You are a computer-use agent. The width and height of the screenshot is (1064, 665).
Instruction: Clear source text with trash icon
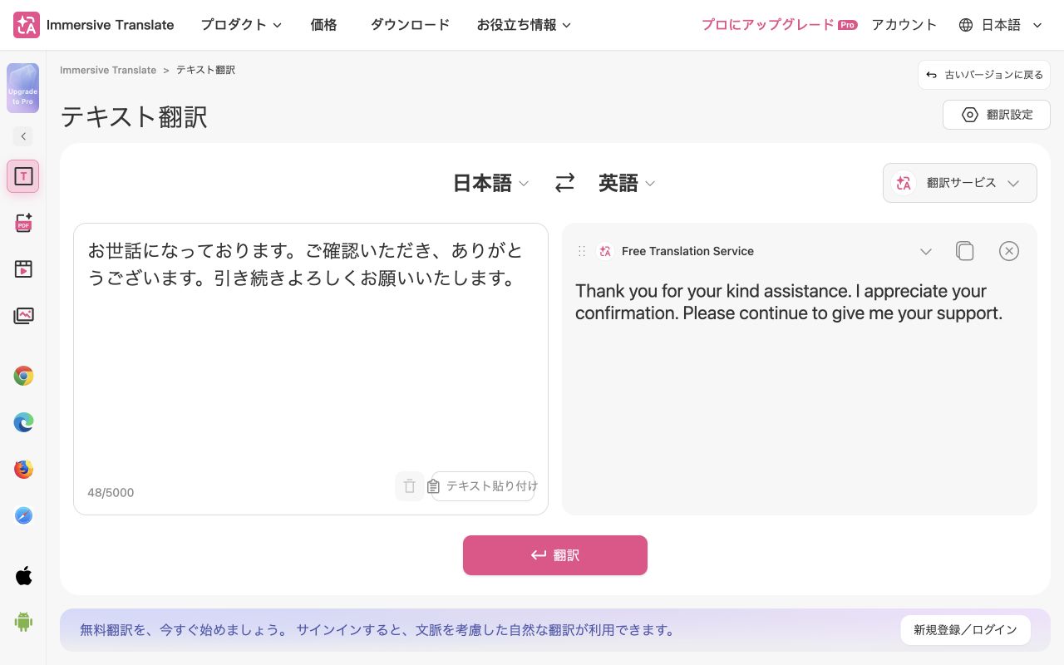pos(410,486)
